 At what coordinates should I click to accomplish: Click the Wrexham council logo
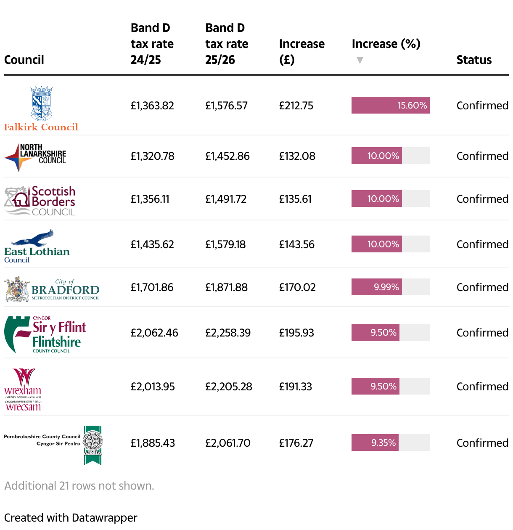coord(24,389)
